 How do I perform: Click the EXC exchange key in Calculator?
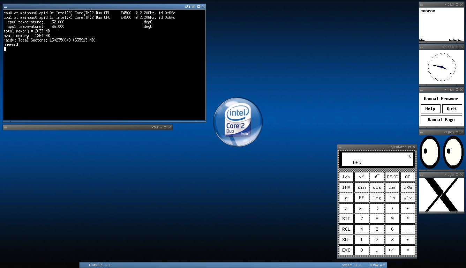tap(346, 250)
